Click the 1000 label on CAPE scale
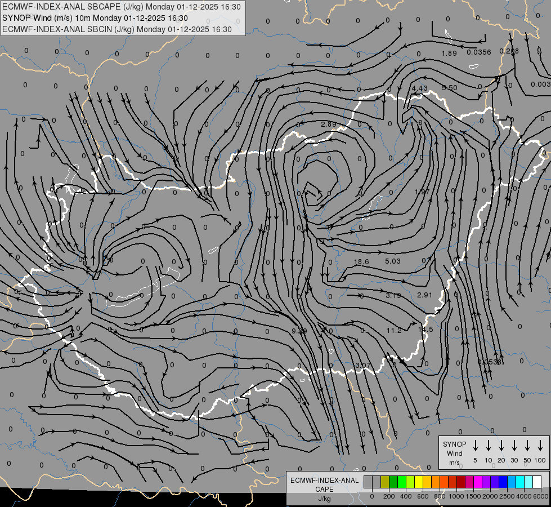The image size is (551, 507). (456, 496)
